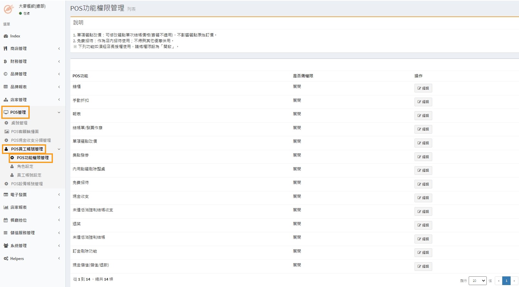Edit the 免費招待 permission row

click(x=423, y=184)
